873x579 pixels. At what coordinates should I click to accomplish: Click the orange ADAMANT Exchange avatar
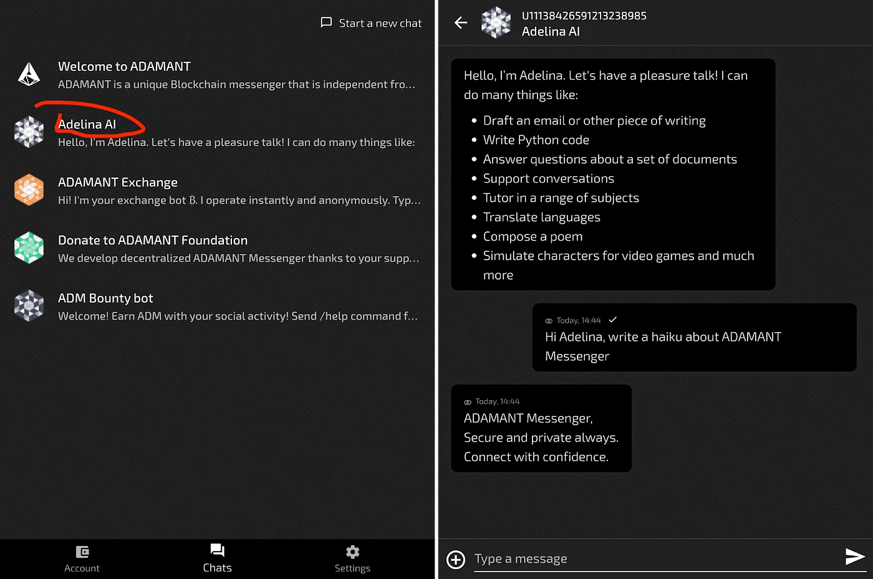[29, 190]
